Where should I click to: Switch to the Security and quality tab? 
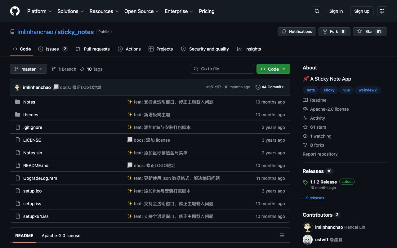click(x=205, y=49)
